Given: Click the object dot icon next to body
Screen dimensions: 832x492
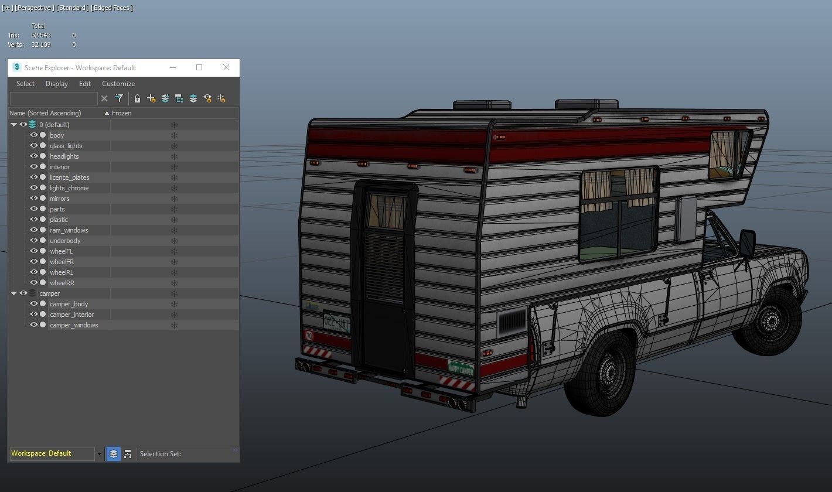Looking at the screenshot, I should pos(43,135).
